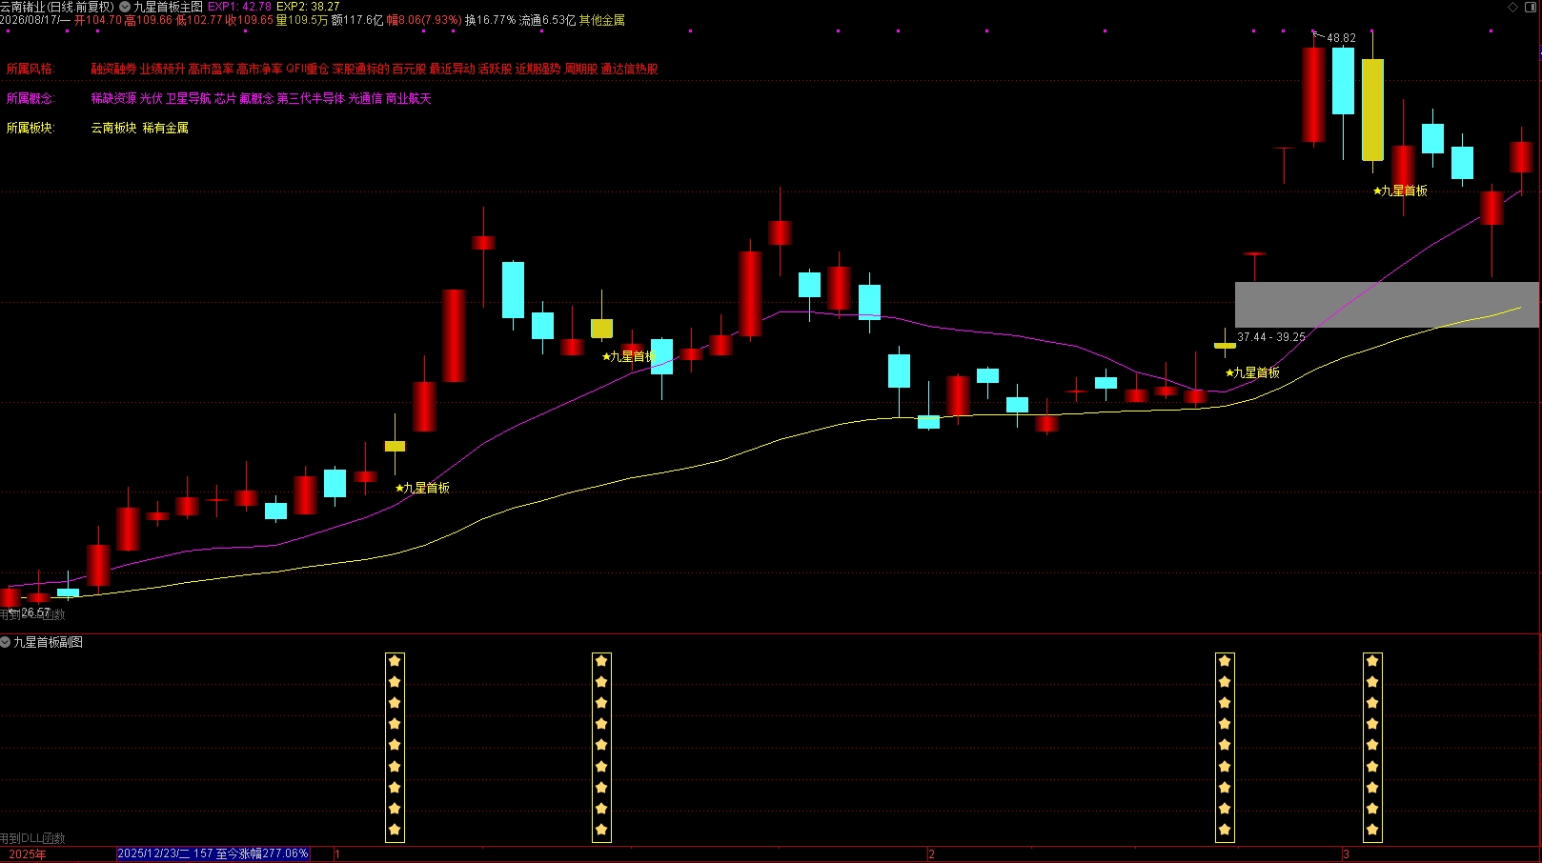Open the 云南锗业(日线,前复权) title dropdown
The height and width of the screenshot is (863, 1542).
click(57, 7)
